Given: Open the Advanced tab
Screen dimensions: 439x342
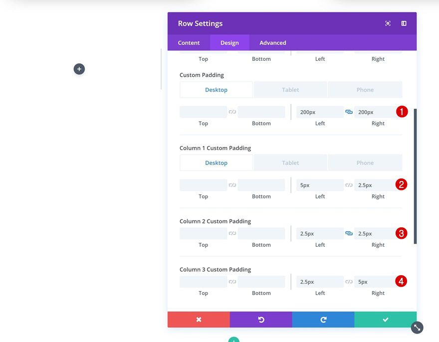Looking at the screenshot, I should coord(272,42).
